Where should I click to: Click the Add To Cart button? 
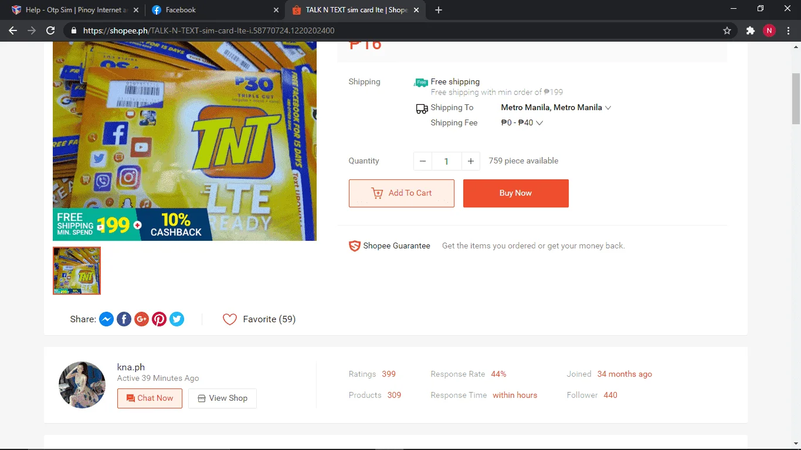(402, 193)
